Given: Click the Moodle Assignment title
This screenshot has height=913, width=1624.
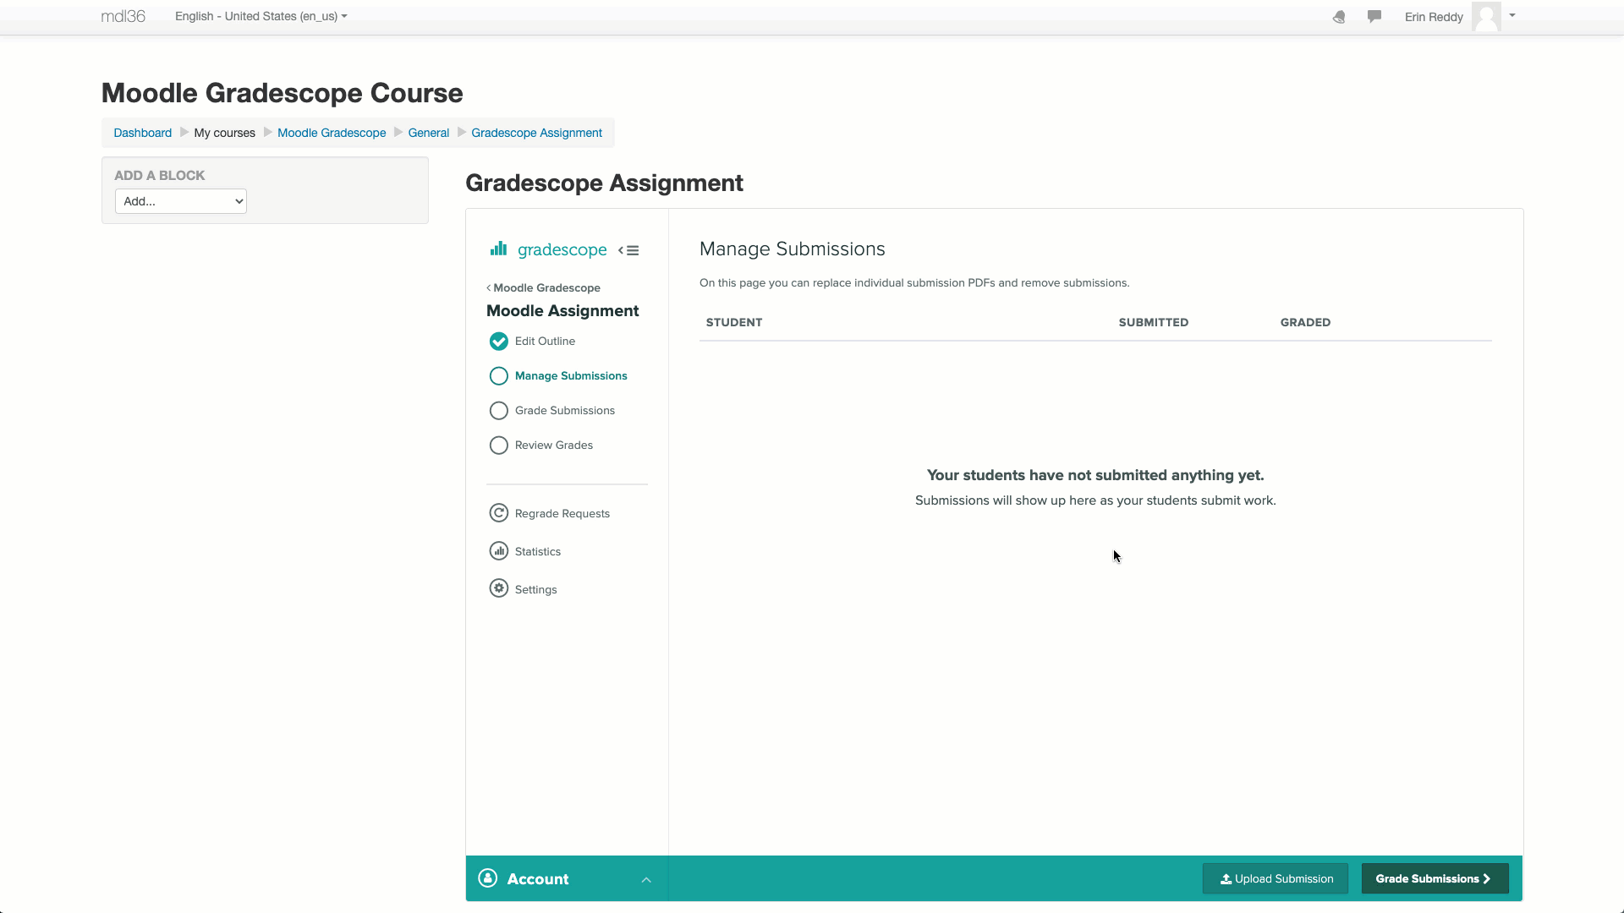Looking at the screenshot, I should point(562,311).
